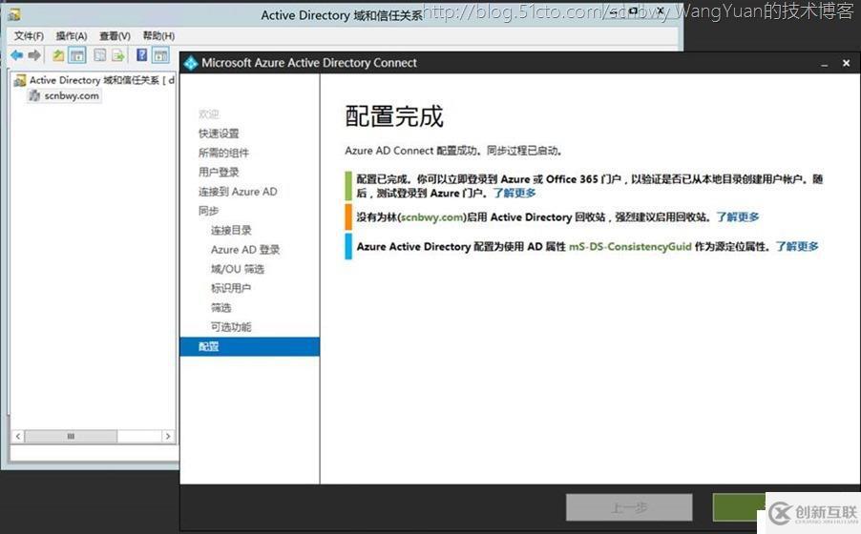This screenshot has height=534, width=861.
Task: Open the 文件(F) menu
Action: tap(29, 35)
